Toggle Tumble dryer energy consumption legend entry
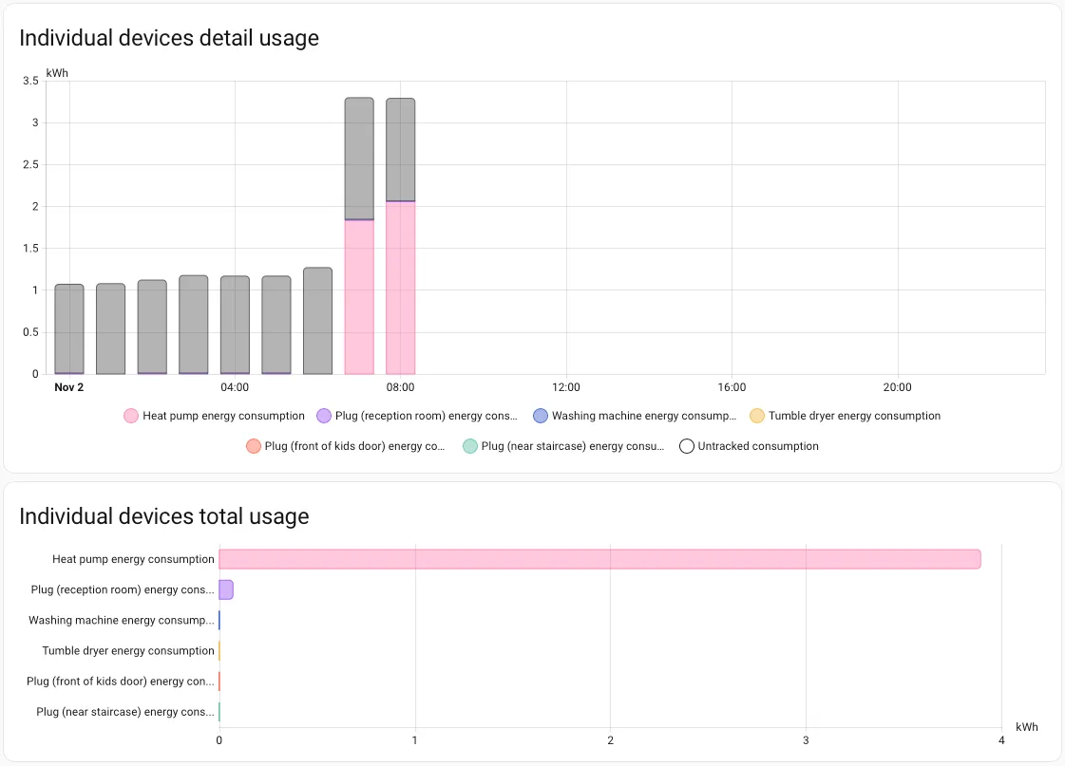 point(845,416)
